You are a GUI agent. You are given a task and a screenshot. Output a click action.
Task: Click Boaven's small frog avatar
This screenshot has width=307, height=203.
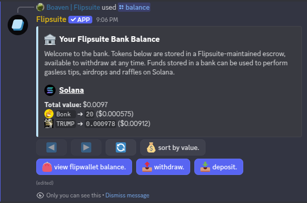click(x=40, y=7)
